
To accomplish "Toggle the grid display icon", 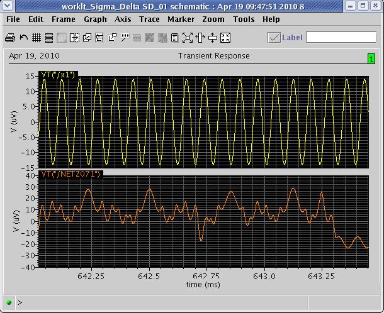I will (37, 38).
